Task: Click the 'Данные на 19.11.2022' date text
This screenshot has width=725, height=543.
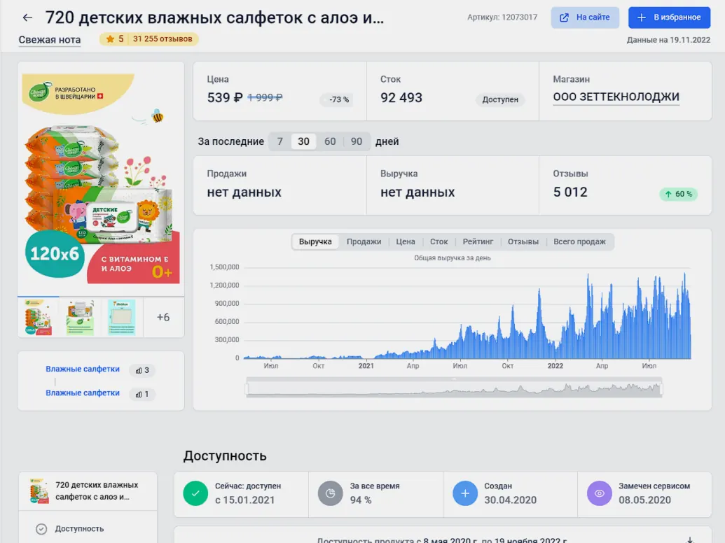Action: [x=668, y=40]
